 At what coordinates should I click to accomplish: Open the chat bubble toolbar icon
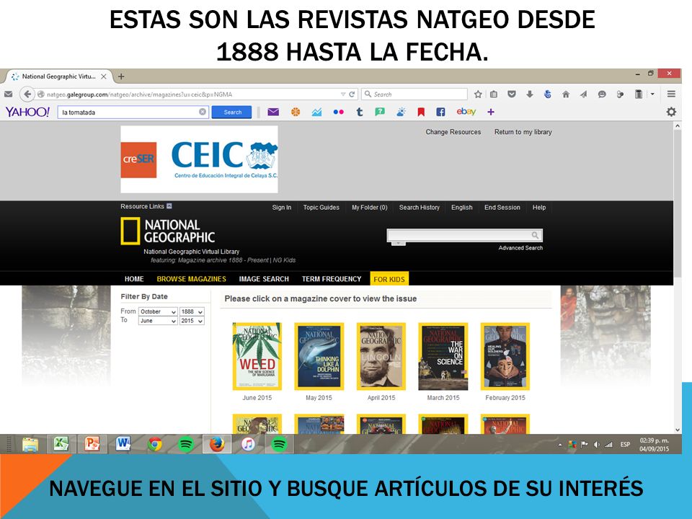click(x=601, y=94)
